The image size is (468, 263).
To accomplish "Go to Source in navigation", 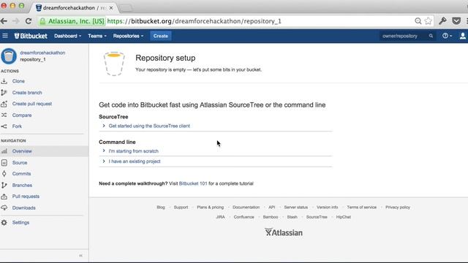I will click(20, 162).
